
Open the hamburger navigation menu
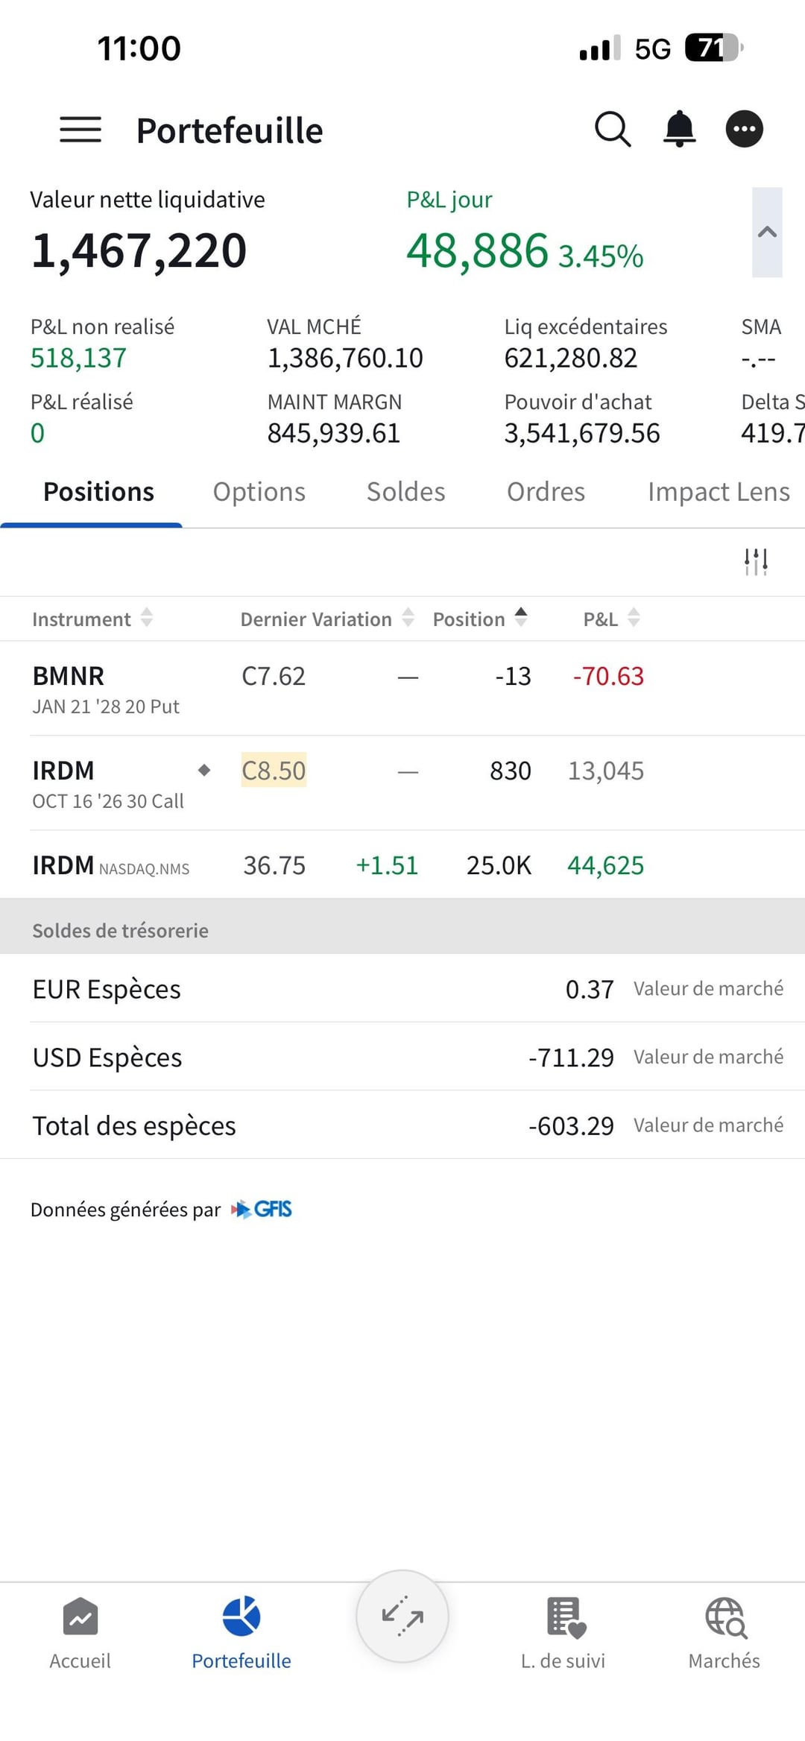80,130
